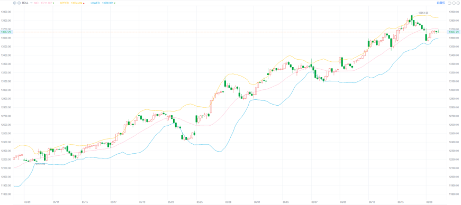The height and width of the screenshot is (205, 461).
Task: Click 11800.00 on the left price axis
Action: click(x=6, y=194)
